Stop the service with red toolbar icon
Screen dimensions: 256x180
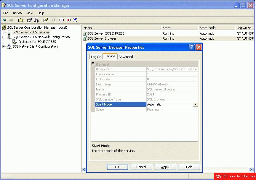click(x=68, y=20)
